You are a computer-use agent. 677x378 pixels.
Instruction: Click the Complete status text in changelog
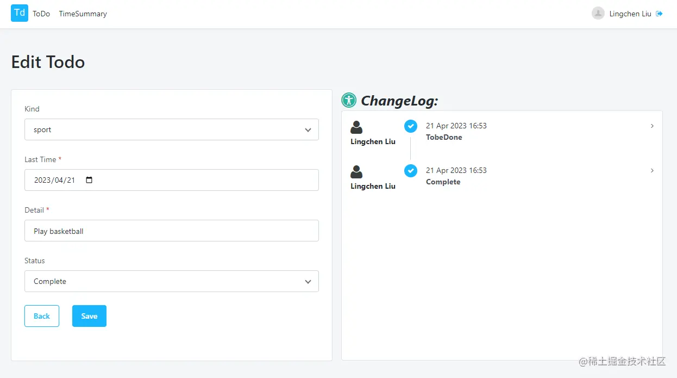click(443, 182)
